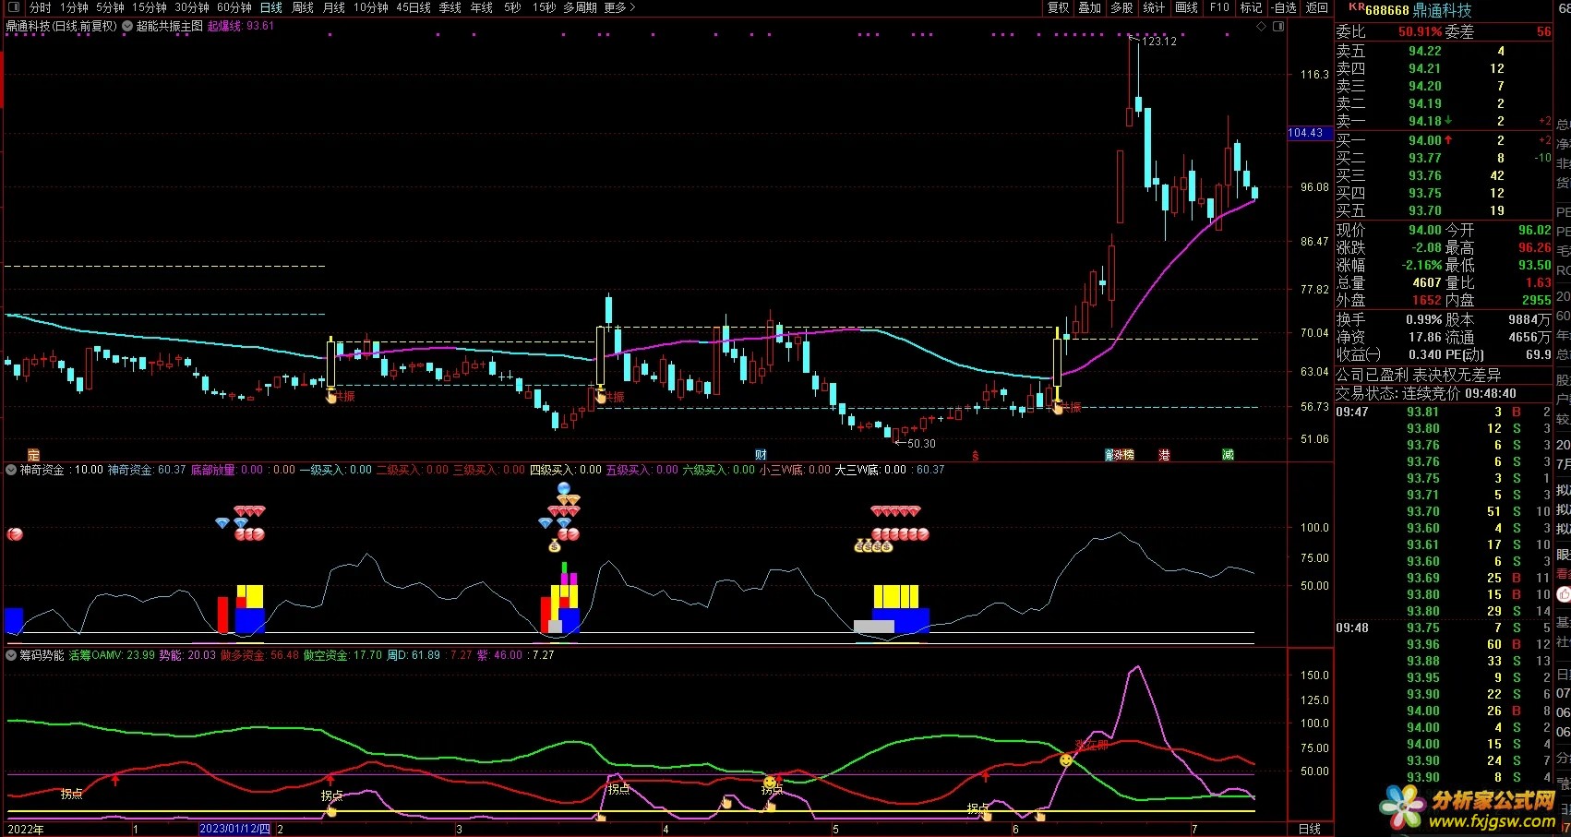This screenshot has height=837, width=1571.
Task: Click the 交易状态 连续竞价 status line
Action: (1426, 393)
